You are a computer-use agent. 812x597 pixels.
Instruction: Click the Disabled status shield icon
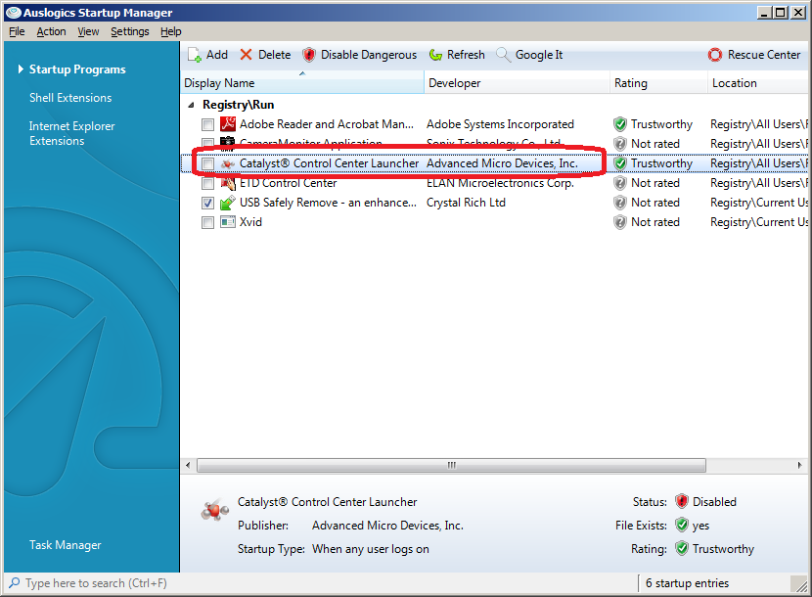(682, 501)
